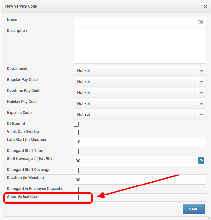Enable Disregard Start Time checkbox
The height and width of the screenshot is (220, 211).
pyautogui.click(x=76, y=151)
